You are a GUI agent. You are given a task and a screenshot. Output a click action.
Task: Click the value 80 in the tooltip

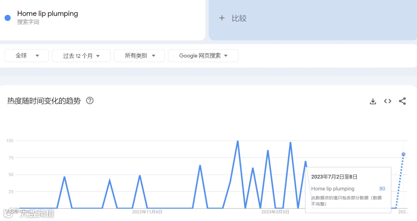point(382,189)
